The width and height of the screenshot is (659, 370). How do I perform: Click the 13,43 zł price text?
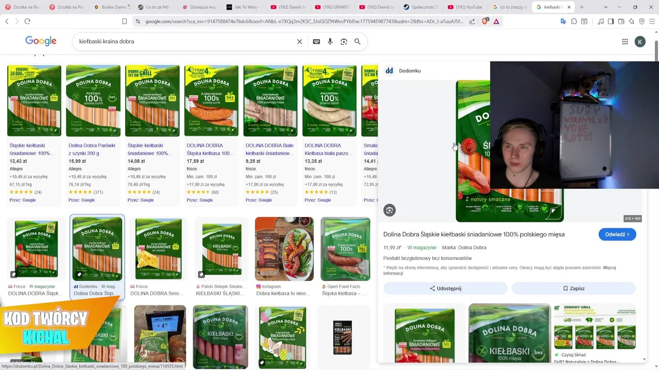(x=19, y=161)
